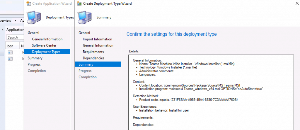This screenshot has width=300, height=130.
Task: Open the Import Information wizard page
Action: point(97,39)
